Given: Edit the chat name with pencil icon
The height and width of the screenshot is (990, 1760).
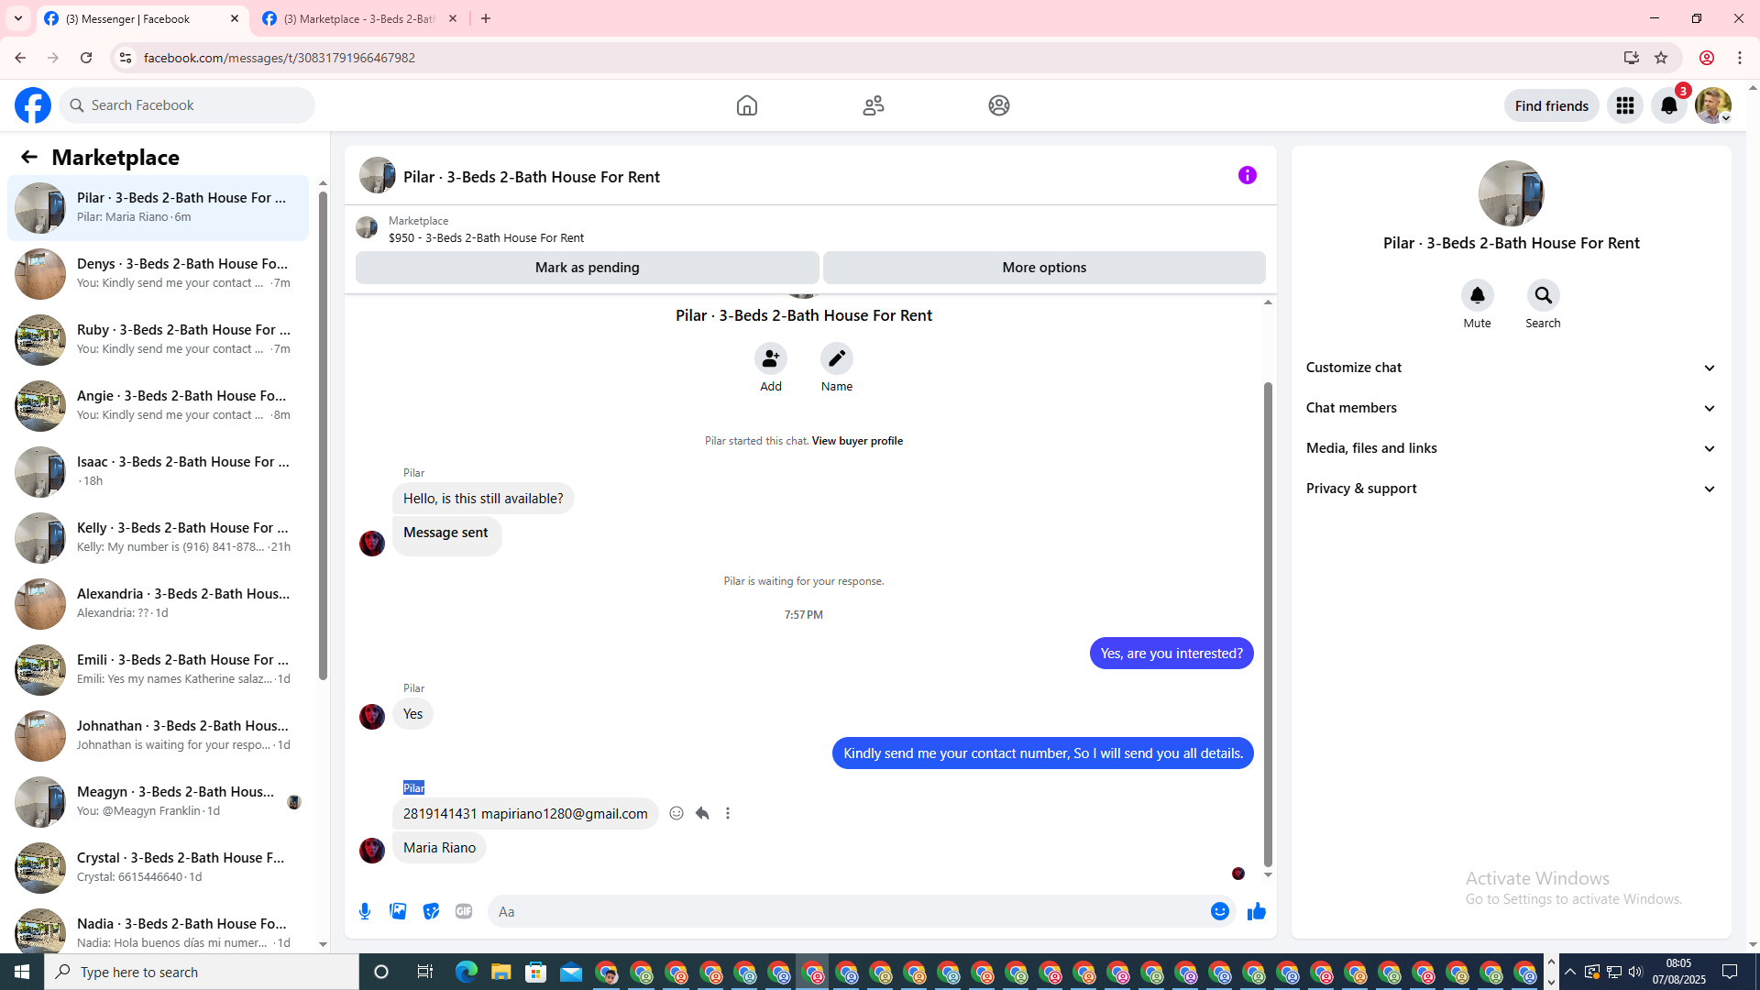Looking at the screenshot, I should (x=837, y=358).
